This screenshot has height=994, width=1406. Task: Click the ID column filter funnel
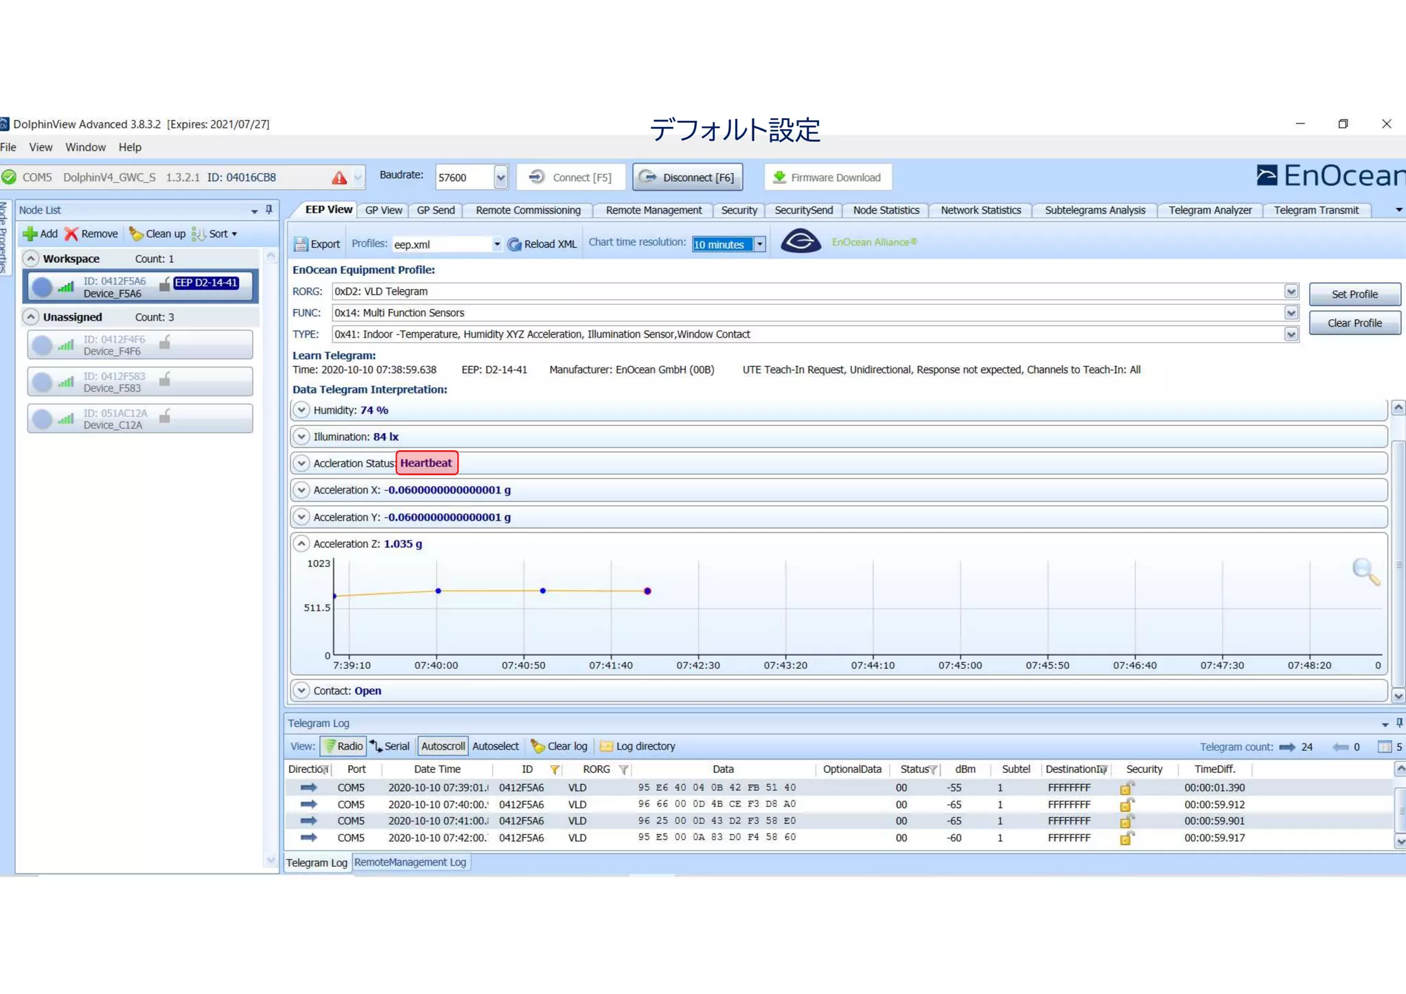coord(555,770)
